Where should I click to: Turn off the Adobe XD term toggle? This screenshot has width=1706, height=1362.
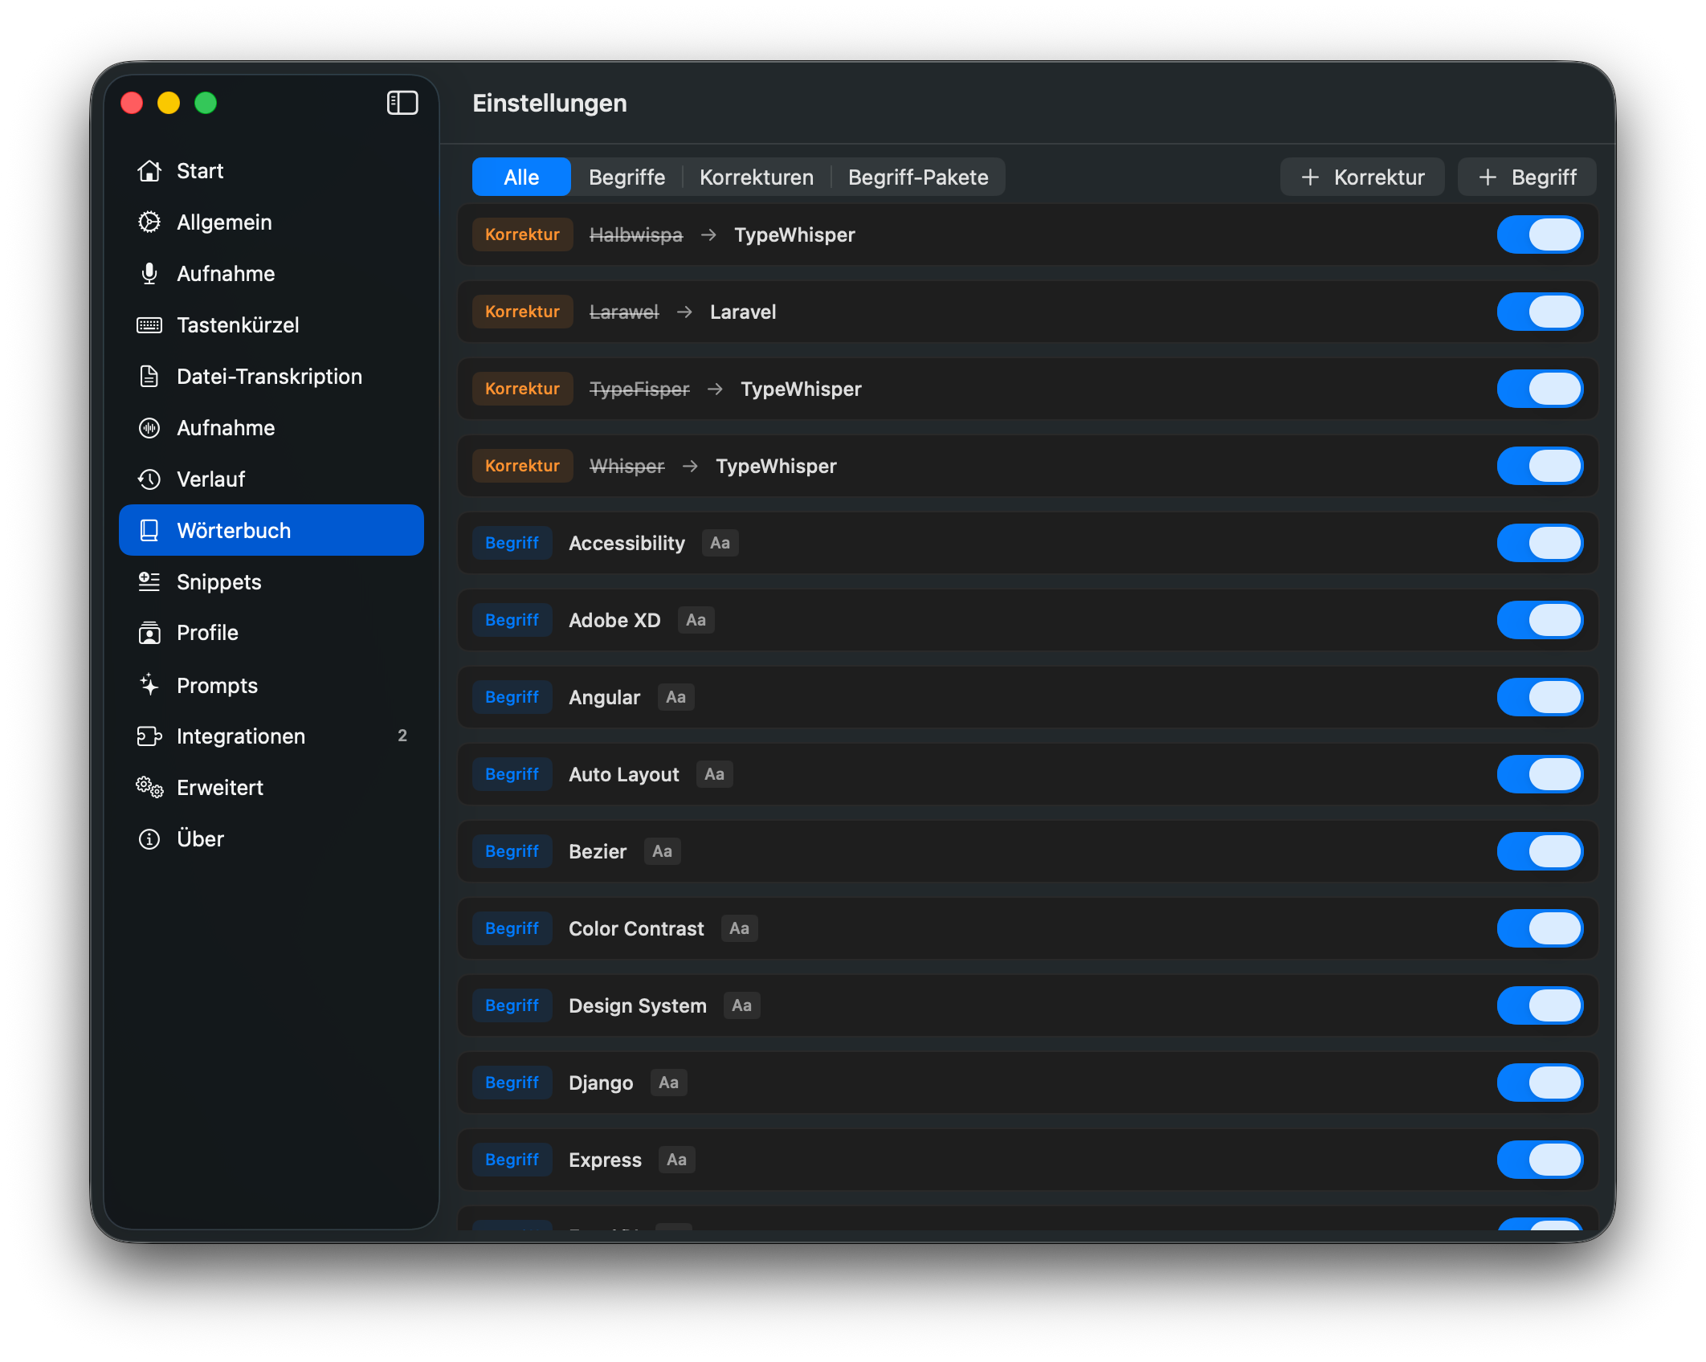[x=1539, y=620]
